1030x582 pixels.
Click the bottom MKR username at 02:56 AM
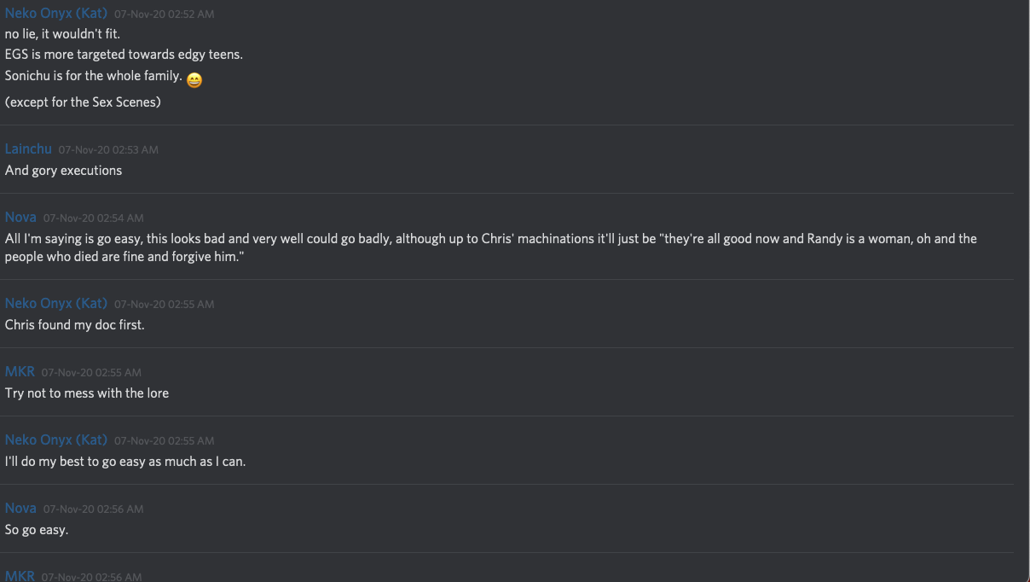[x=20, y=576]
